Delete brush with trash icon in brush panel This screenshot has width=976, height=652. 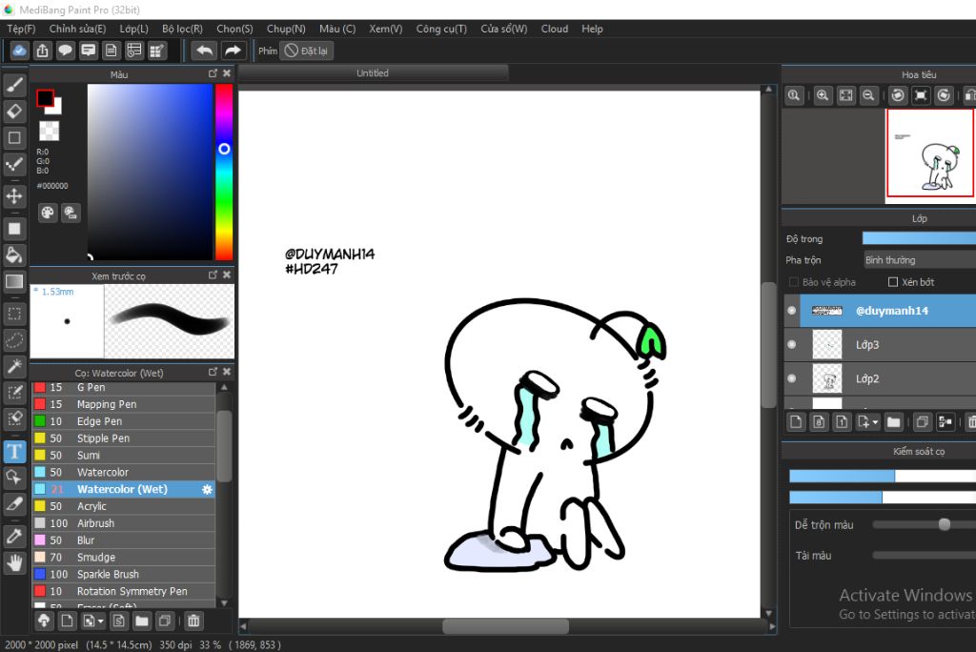pyautogui.click(x=193, y=621)
